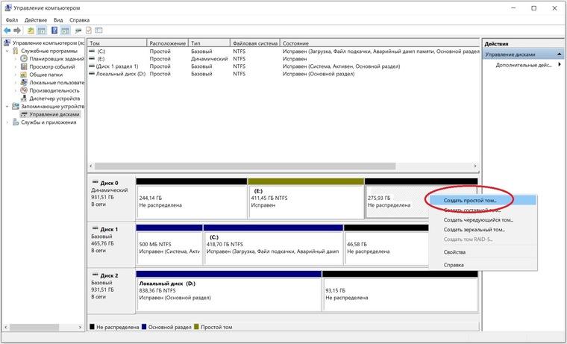Click the Up one level folder icon
The image size is (567, 344).
(31, 31)
